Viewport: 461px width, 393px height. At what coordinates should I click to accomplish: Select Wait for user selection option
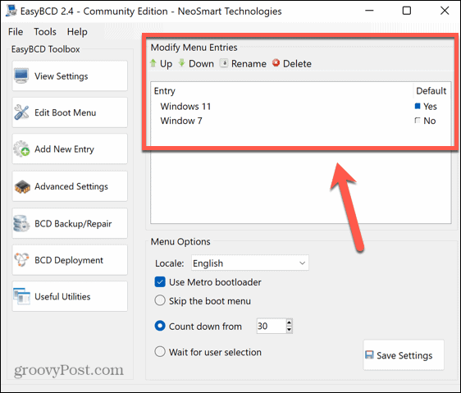(160, 351)
